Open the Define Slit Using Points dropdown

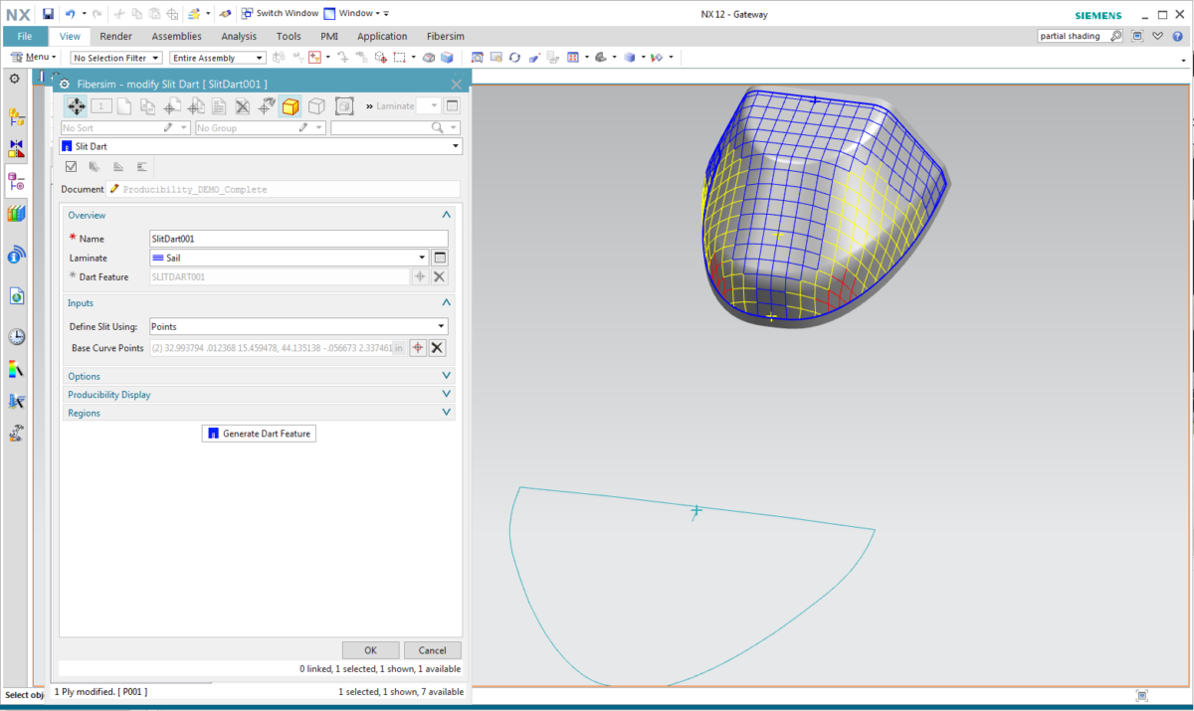tap(298, 326)
